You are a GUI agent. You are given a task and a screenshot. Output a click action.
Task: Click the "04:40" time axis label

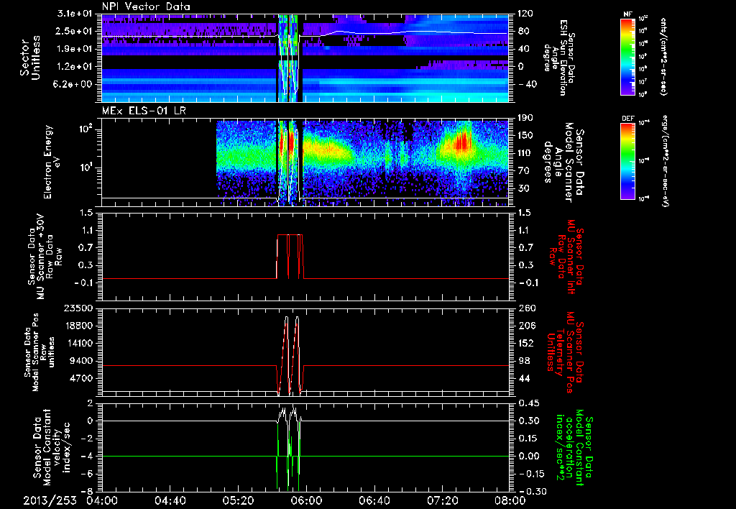pyautogui.click(x=170, y=500)
